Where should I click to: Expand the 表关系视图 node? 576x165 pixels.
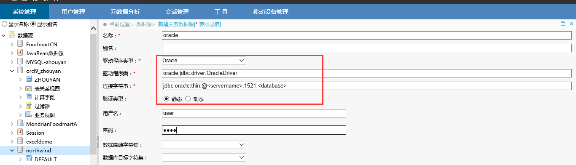[21, 88]
